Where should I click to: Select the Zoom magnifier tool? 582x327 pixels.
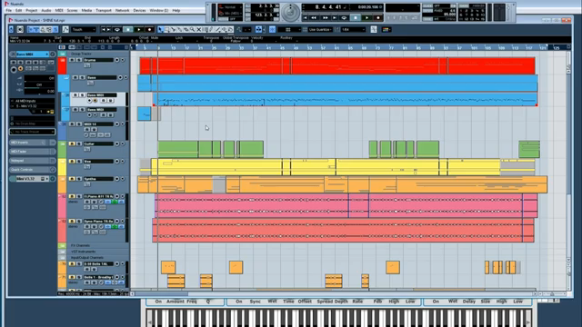(192, 30)
